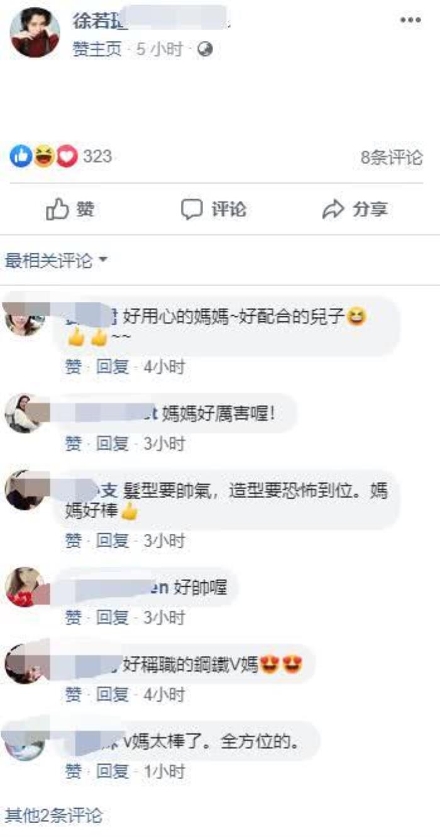Like the comment 媽媽好厲害喔!
Screen dimensions: 440x837
[x=74, y=444]
